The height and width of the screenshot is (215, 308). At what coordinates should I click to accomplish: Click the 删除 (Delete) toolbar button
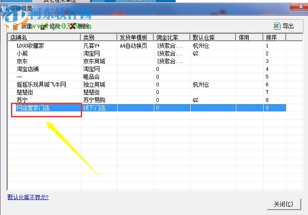(79, 26)
